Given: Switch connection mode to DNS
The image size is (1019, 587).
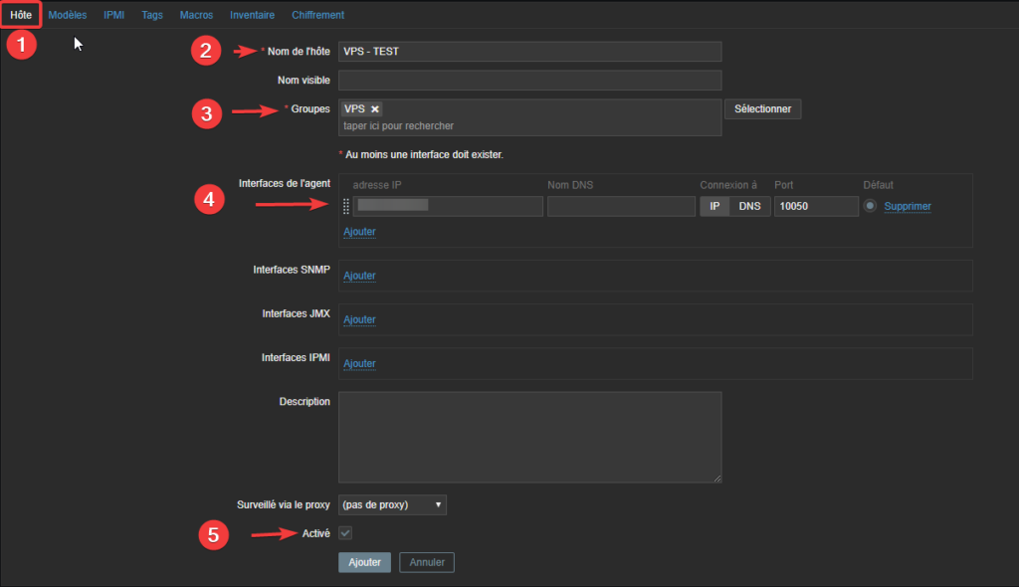Looking at the screenshot, I should pos(749,206).
